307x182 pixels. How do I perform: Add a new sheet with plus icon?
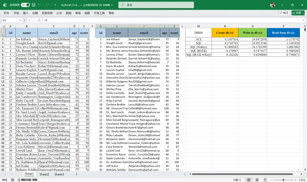click(x=76, y=174)
